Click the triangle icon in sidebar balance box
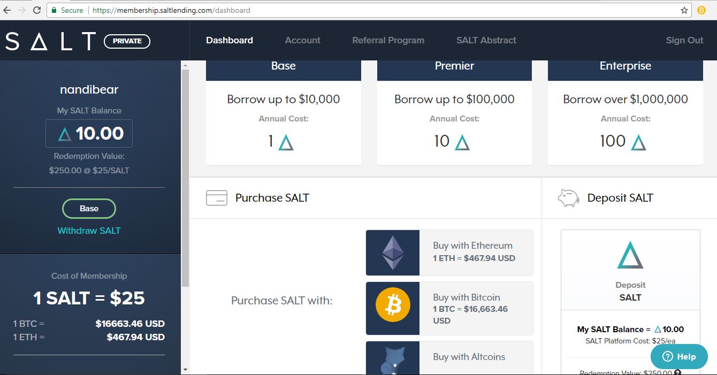Screen dimensions: 717x375 [x=64, y=134]
